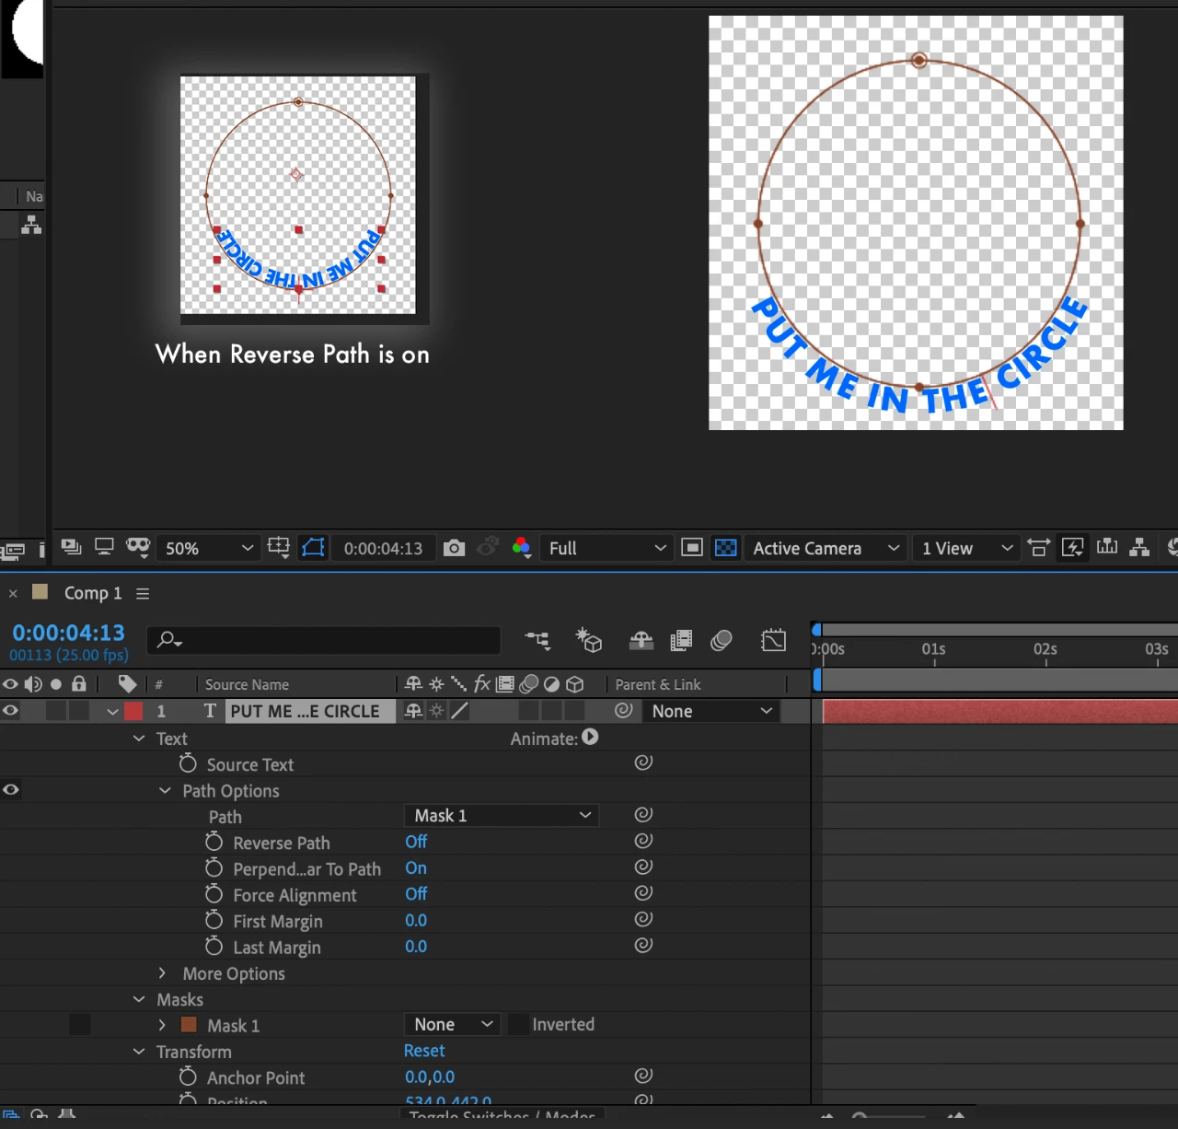Image resolution: width=1178 pixels, height=1129 pixels.
Task: Hide the PUT ME layer eye toggle
Action: click(10, 711)
